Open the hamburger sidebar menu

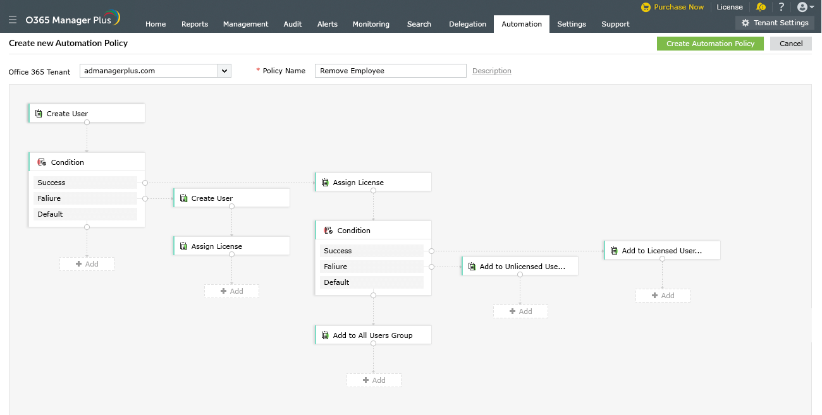[x=13, y=20]
